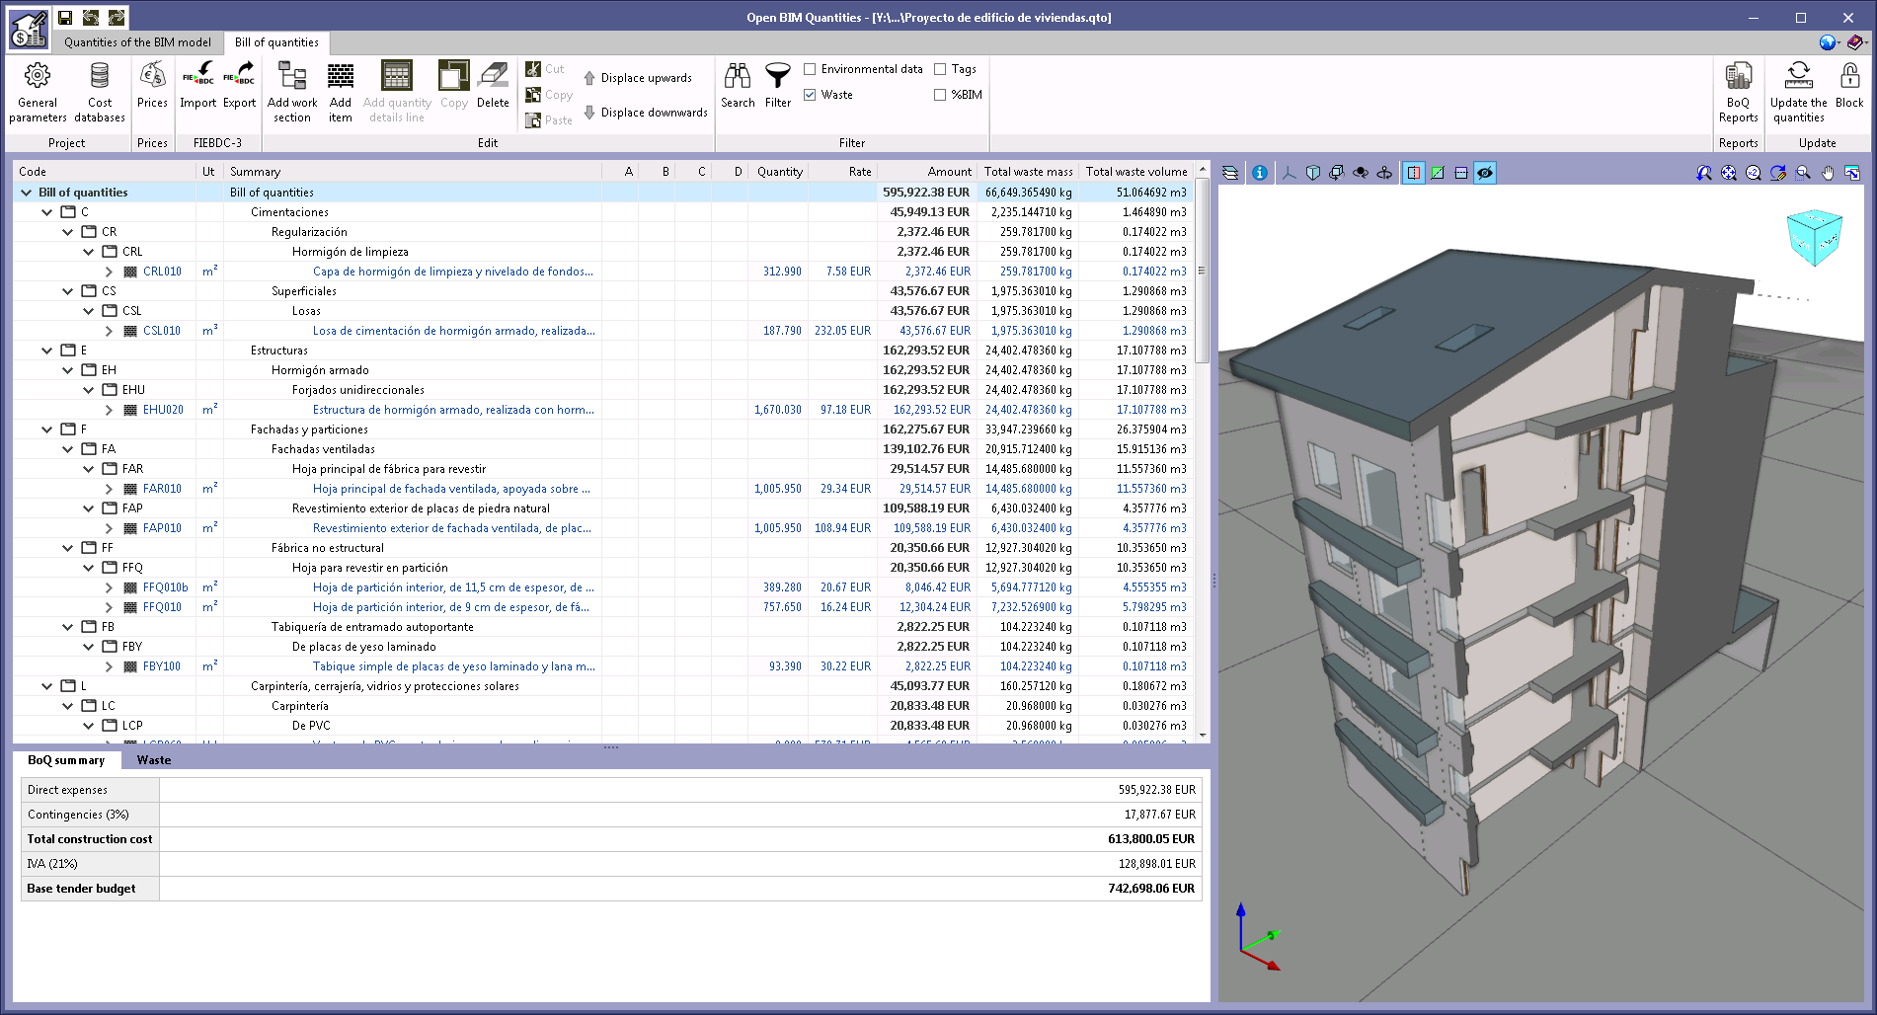Open item code CSL010 link
Image resolution: width=1877 pixels, height=1015 pixels.
pos(162,331)
